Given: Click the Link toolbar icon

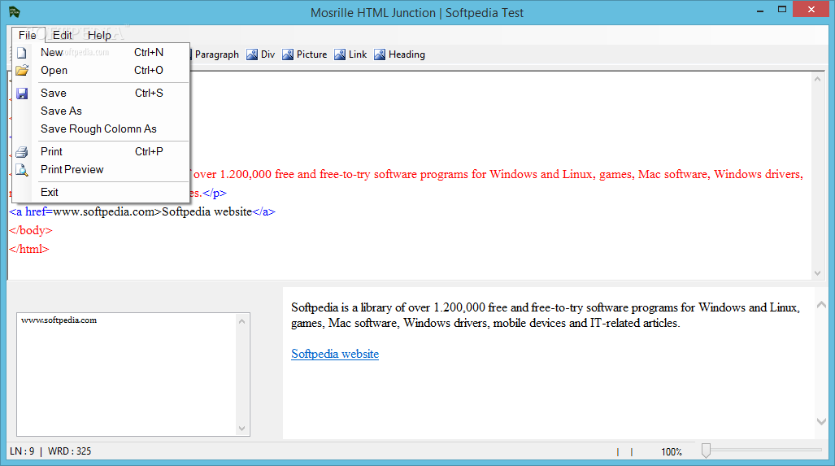Looking at the screenshot, I should pos(340,54).
